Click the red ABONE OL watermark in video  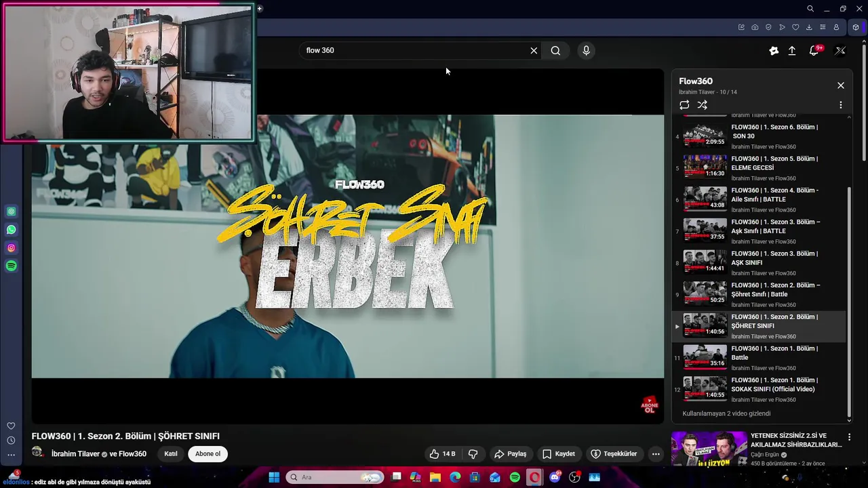pyautogui.click(x=649, y=405)
